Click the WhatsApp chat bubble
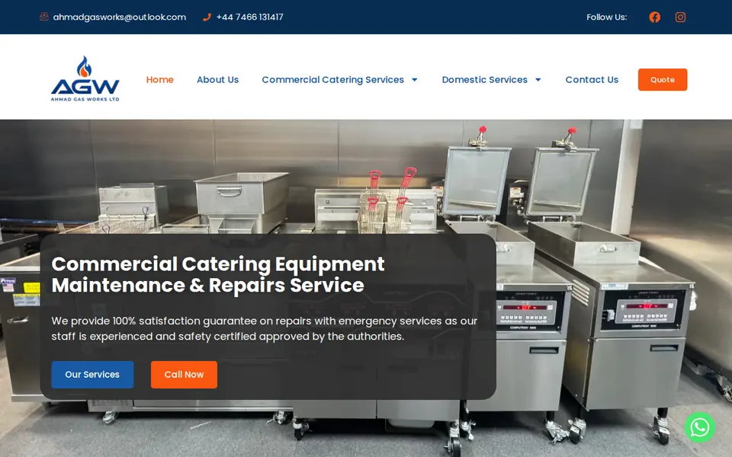Image resolution: width=732 pixels, height=457 pixels. coord(699,427)
